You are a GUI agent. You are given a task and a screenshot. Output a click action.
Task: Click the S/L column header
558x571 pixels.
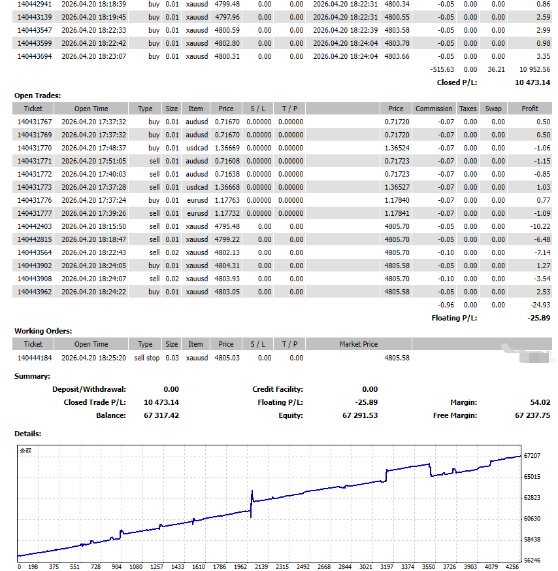(x=257, y=109)
